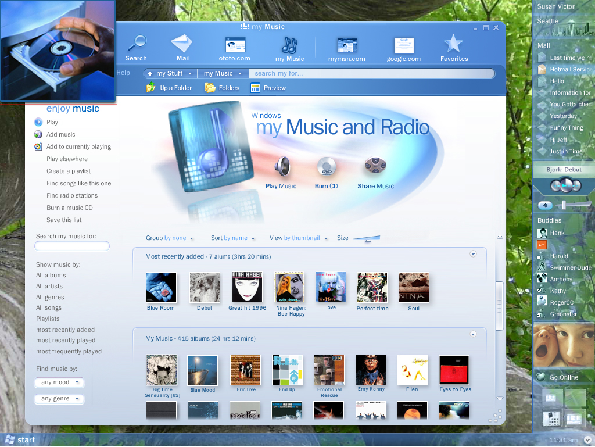This screenshot has height=447, width=595.
Task: Click the Play elsewhere link
Action: pyautogui.click(x=67, y=159)
